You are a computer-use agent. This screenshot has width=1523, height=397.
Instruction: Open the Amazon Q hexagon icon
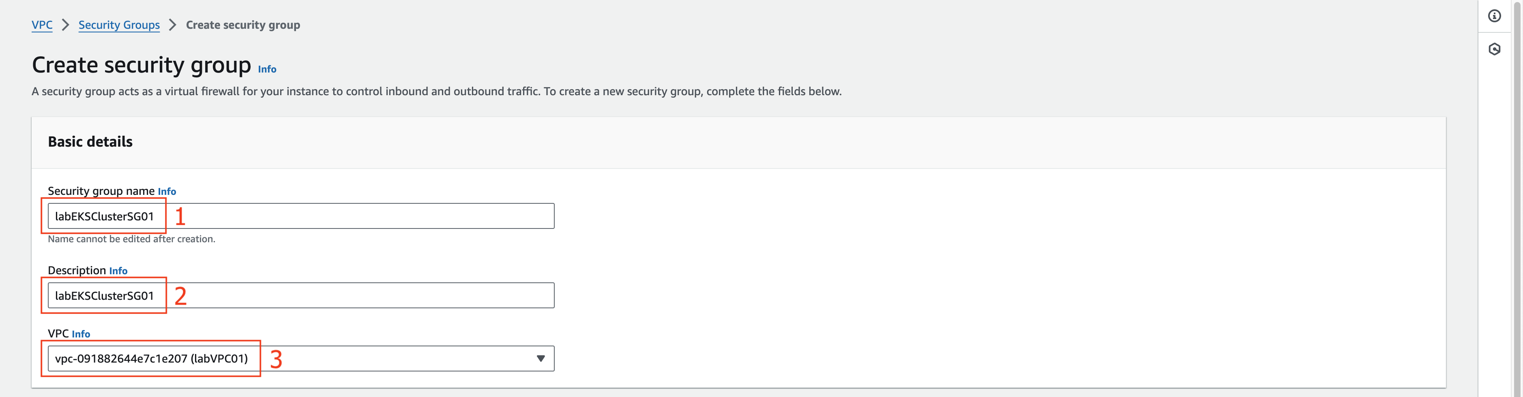pos(1494,49)
